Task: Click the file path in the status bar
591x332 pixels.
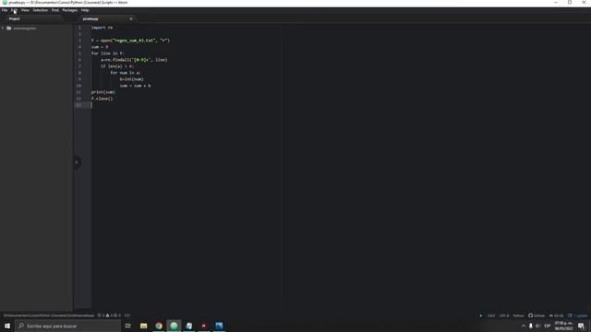Action: [x=49, y=315]
